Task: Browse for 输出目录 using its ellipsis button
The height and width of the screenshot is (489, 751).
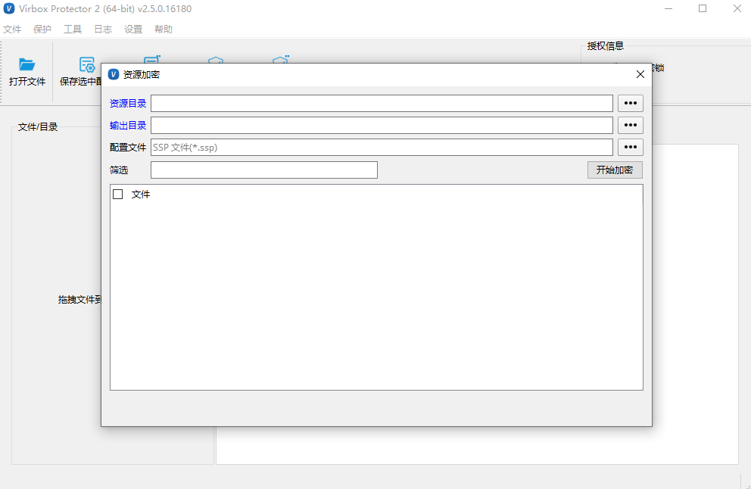Action: [x=631, y=125]
